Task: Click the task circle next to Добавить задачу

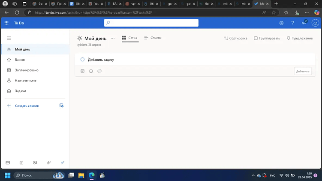Action: 82,60
